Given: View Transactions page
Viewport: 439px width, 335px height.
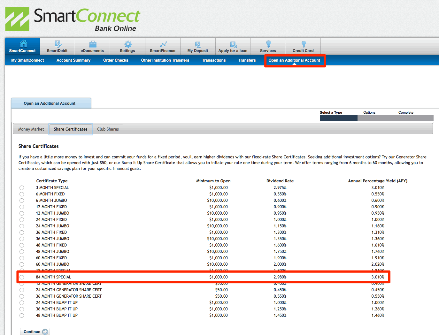Looking at the screenshot, I should tap(214, 60).
